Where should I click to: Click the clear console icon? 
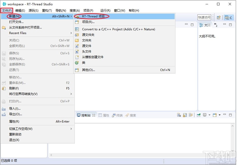click(x=179, y=115)
